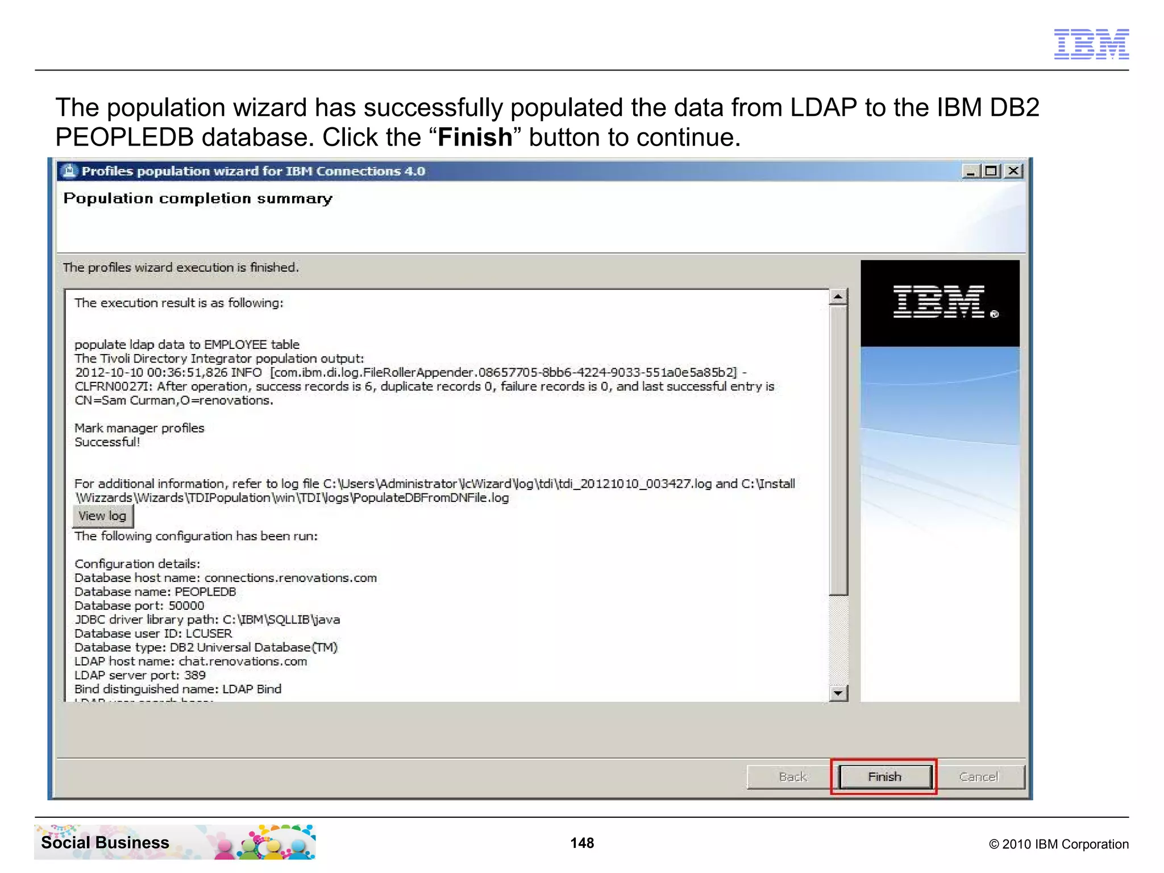
Task: Click 'Population completion summary' heading
Action: click(x=198, y=198)
